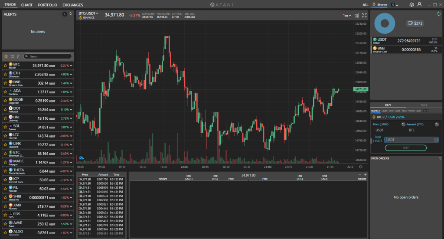Open the Open Orders filter icon

pos(440,158)
